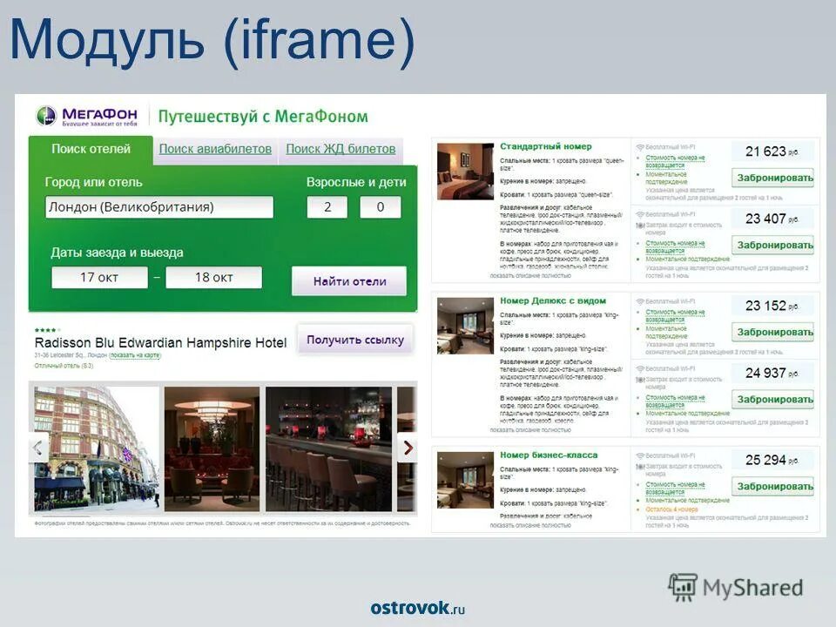Screen dimensions: 836x627
Task: Click the price 25 294 руб
Action: (772, 460)
